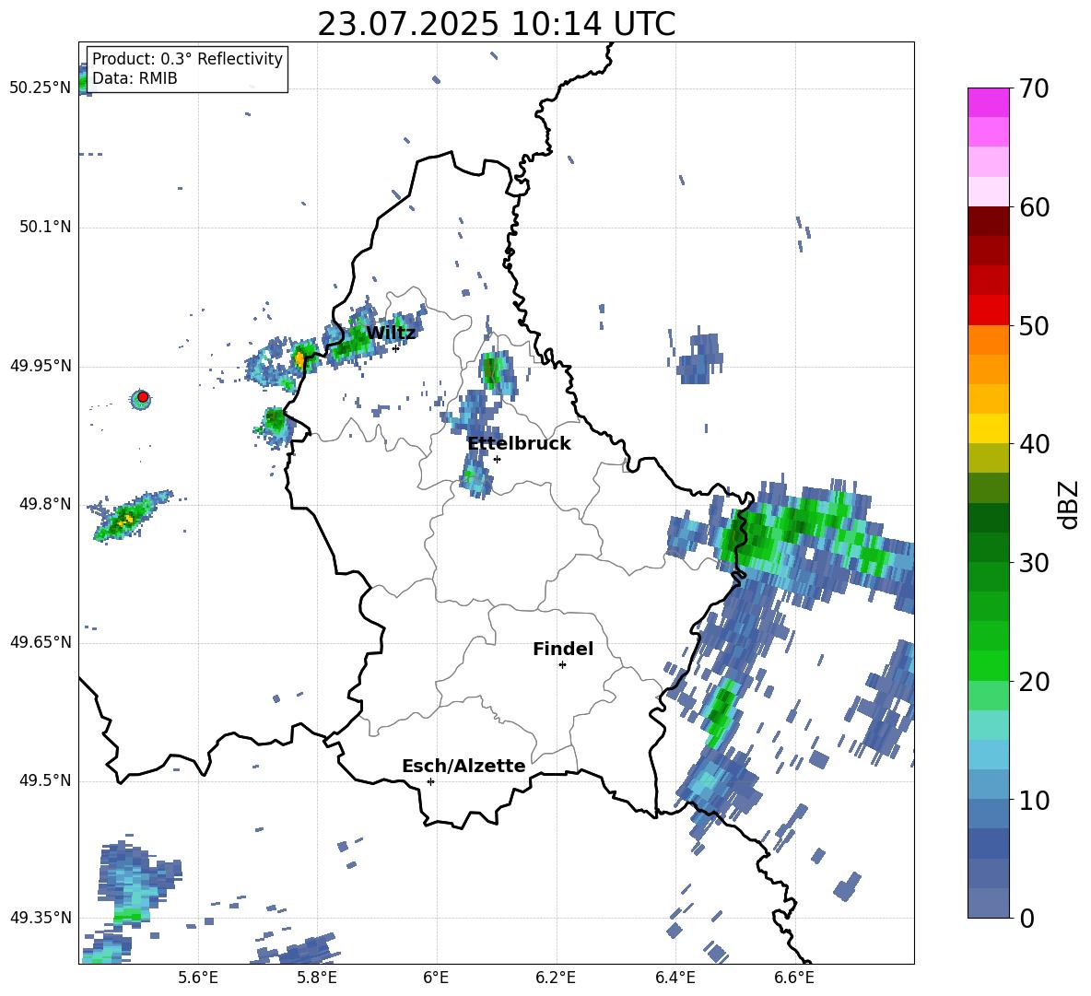The height and width of the screenshot is (996, 1091).
Task: Click the 6.4°E longitude tick label
Action: point(675,978)
